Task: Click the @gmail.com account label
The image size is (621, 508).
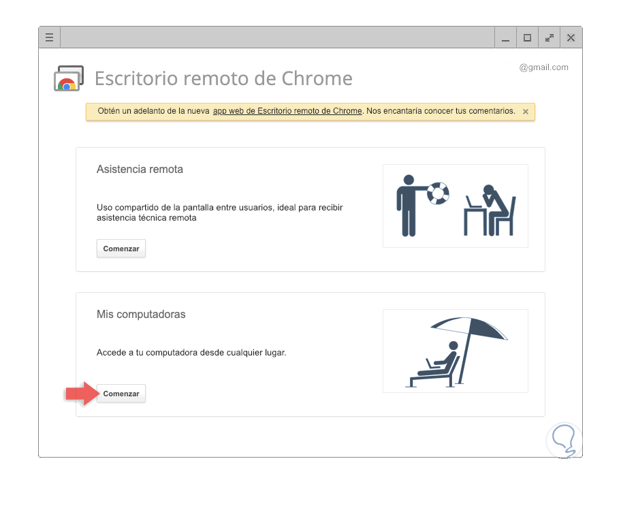Action: coord(543,67)
